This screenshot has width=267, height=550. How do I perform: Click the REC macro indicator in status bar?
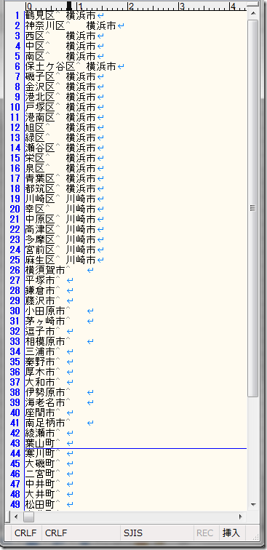[x=205, y=533]
